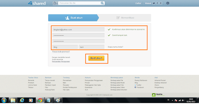Open Berbagi-pakai Dokumen footer link

[119, 90]
